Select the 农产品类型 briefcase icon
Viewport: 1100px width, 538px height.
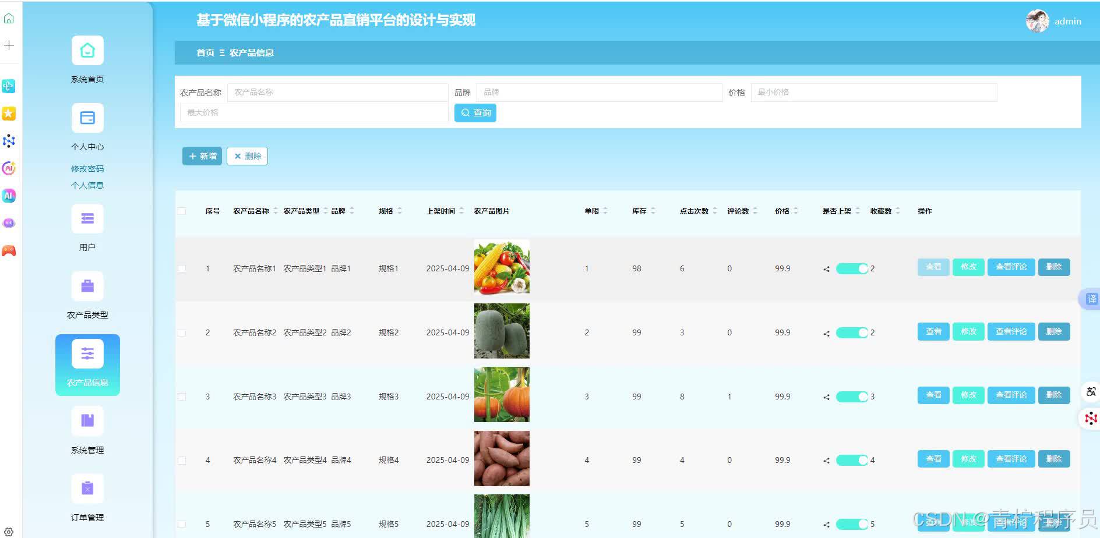(x=87, y=286)
